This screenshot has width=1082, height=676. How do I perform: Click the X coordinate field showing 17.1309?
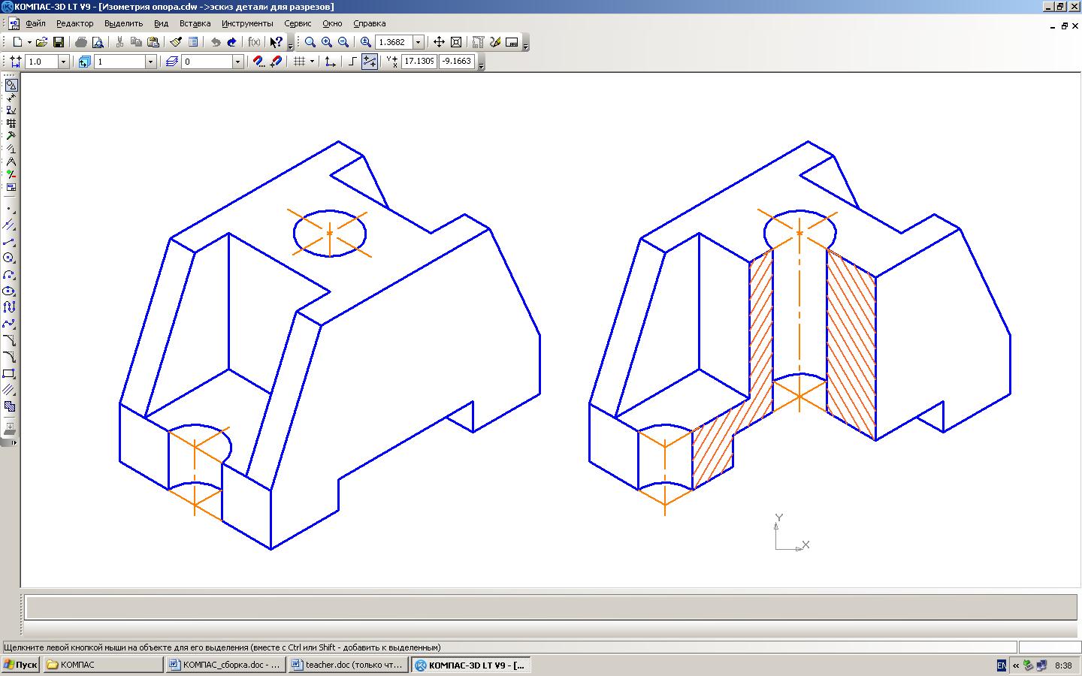pyautogui.click(x=419, y=62)
